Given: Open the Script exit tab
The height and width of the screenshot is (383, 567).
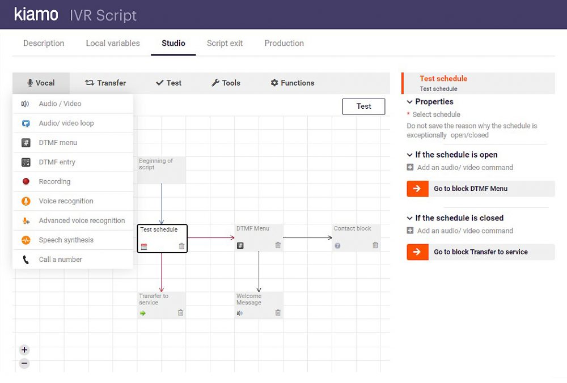Looking at the screenshot, I should click(x=225, y=44).
